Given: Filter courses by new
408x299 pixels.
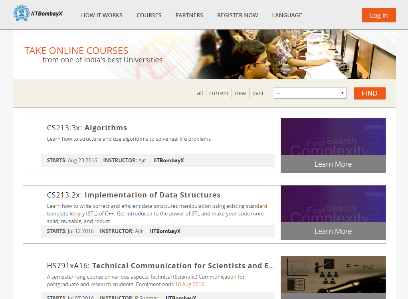Looking at the screenshot, I should click(240, 93).
